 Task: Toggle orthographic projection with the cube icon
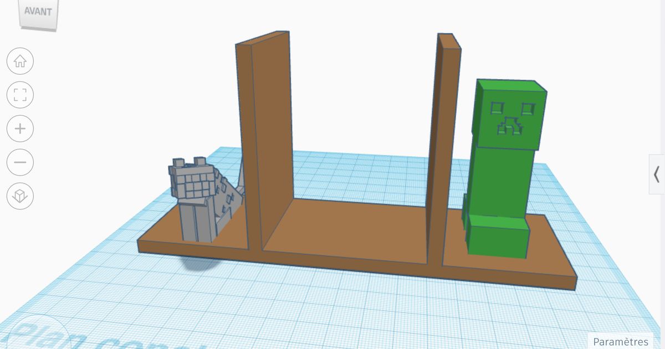tap(20, 196)
